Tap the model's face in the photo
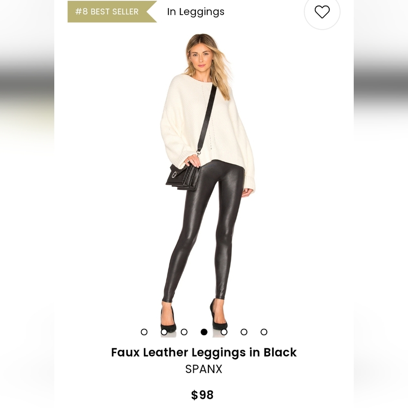 (x=201, y=57)
